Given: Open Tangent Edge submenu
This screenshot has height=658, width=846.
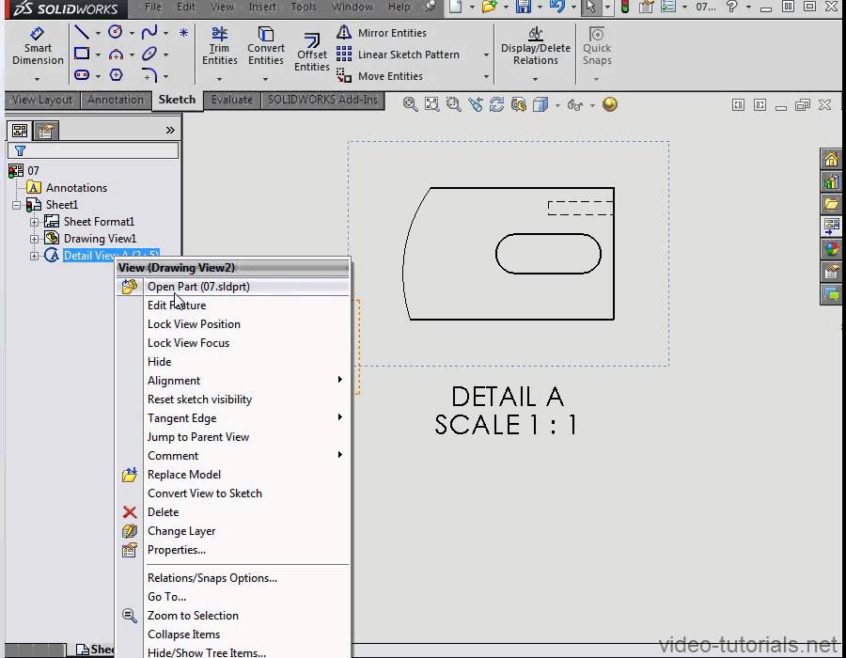Looking at the screenshot, I should coord(232,418).
